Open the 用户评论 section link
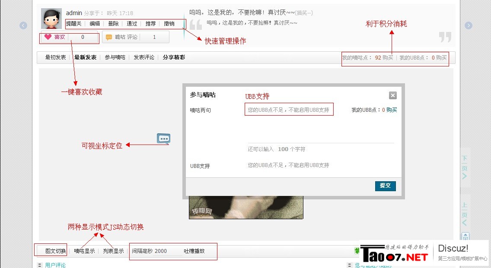This screenshot has height=268, width=491. point(55,265)
